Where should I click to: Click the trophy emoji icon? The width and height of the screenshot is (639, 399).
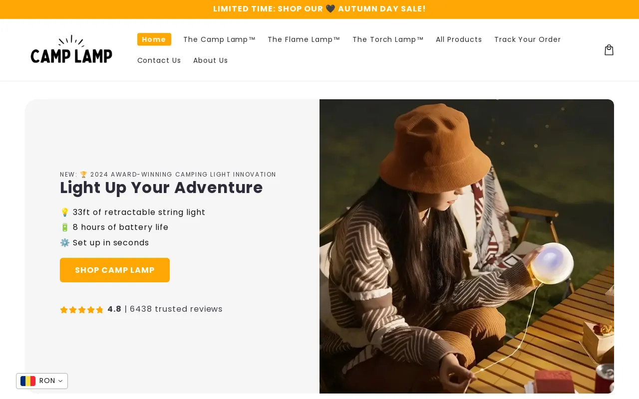pos(84,175)
